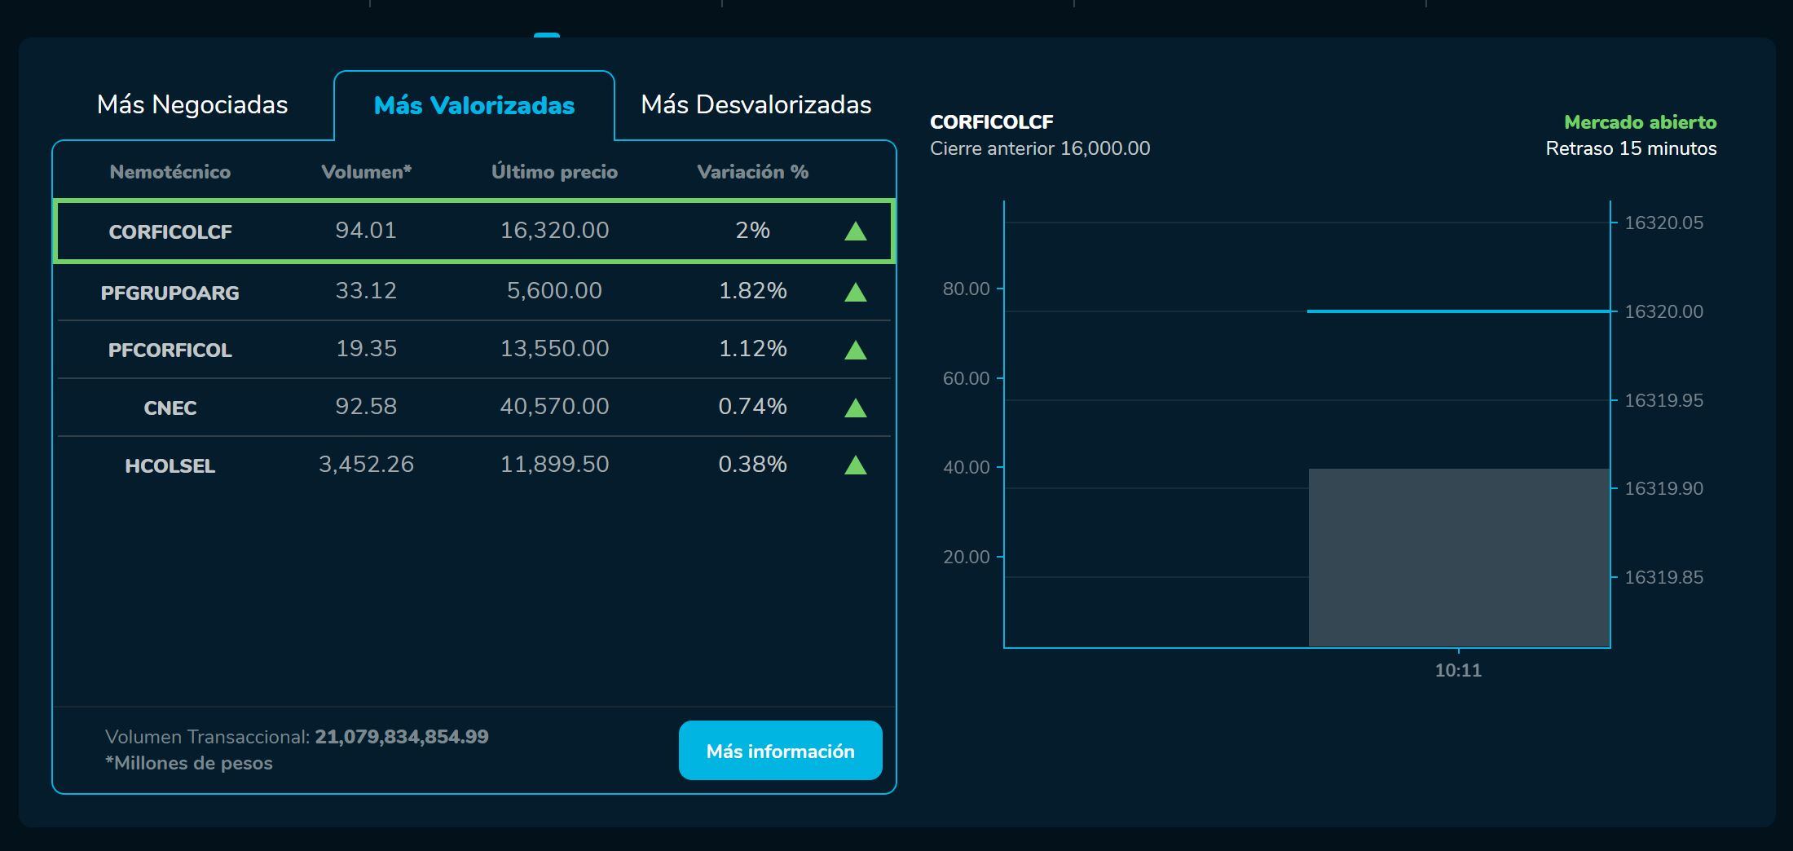Select the CNEC ticker name
This screenshot has height=851, width=1793.
click(170, 408)
